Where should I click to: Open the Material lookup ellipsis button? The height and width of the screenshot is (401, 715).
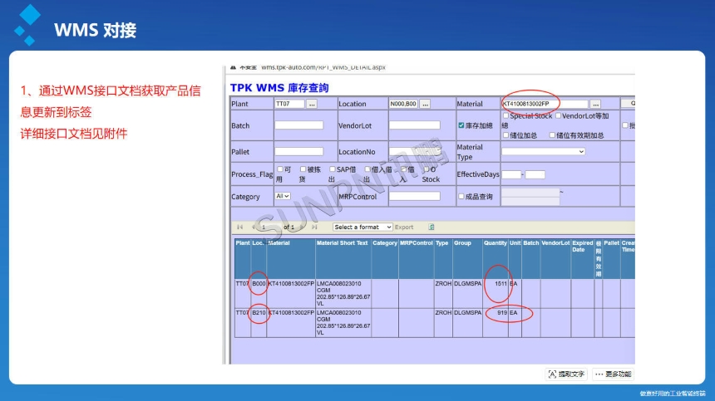point(595,104)
